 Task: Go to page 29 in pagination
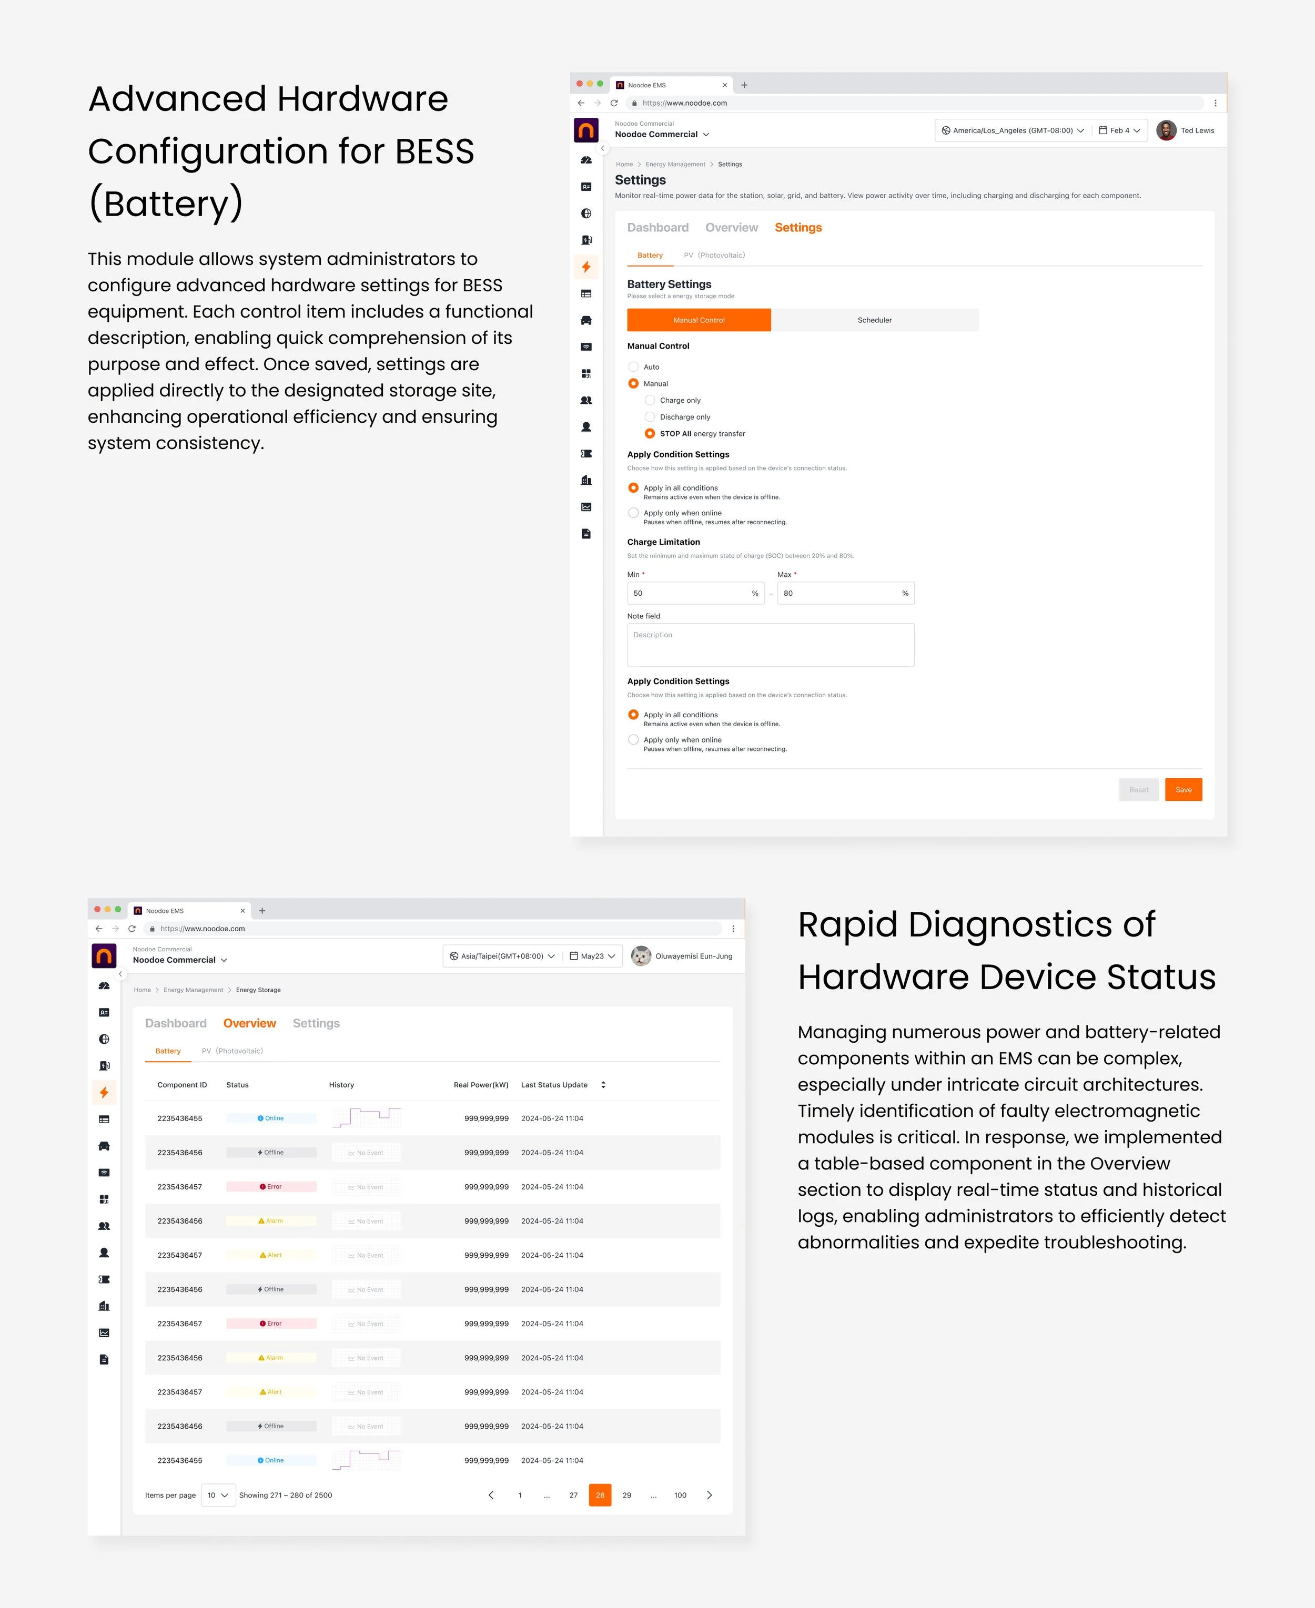(626, 1495)
